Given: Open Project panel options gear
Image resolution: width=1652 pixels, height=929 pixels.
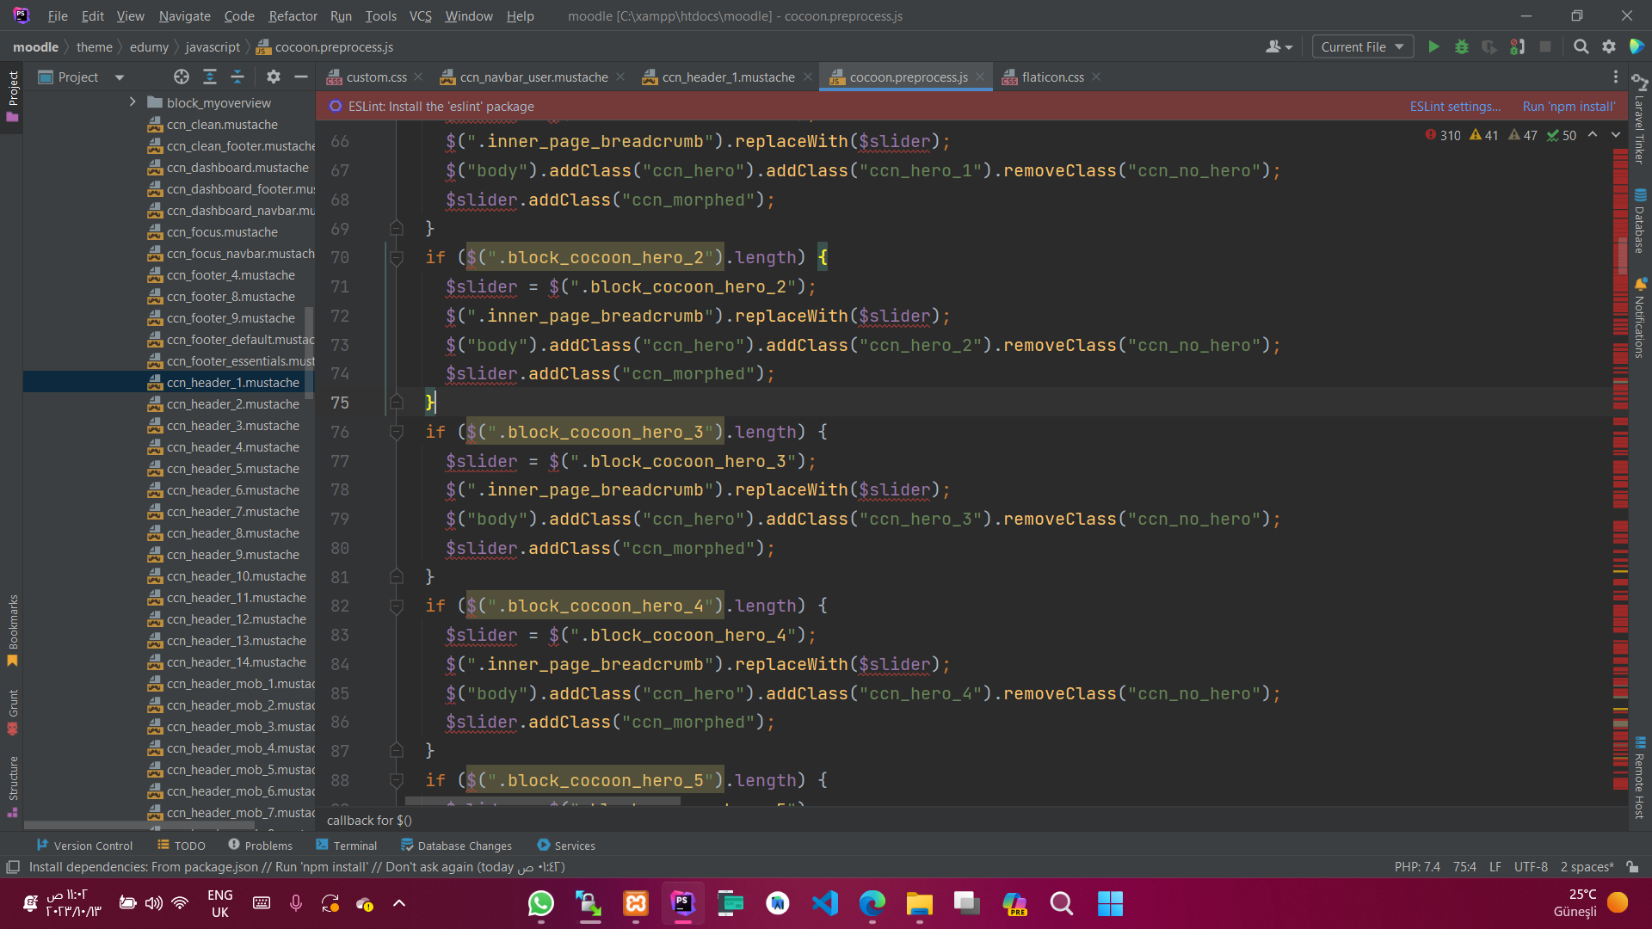Looking at the screenshot, I should tap(273, 77).
